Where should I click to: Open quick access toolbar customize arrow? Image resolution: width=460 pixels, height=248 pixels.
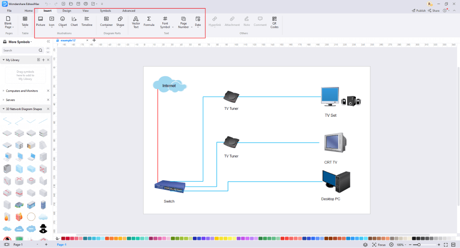coord(102,4)
